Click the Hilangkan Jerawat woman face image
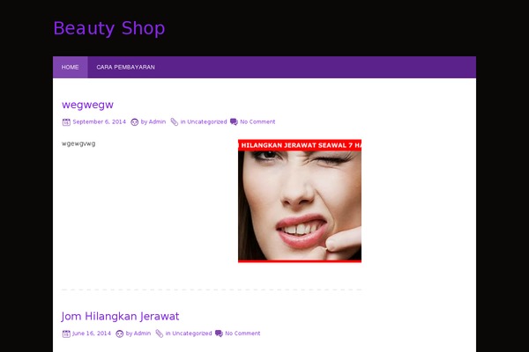This screenshot has width=529, height=352. [x=300, y=201]
